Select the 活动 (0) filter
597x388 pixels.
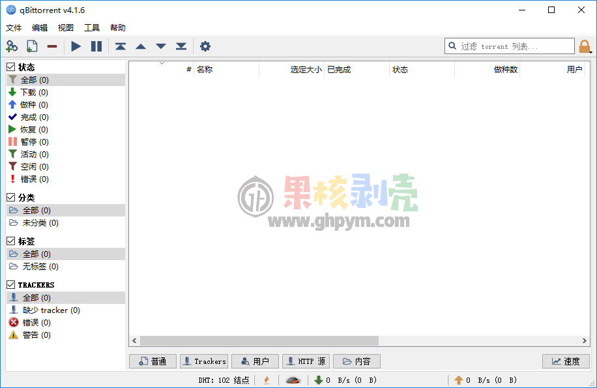click(x=66, y=154)
